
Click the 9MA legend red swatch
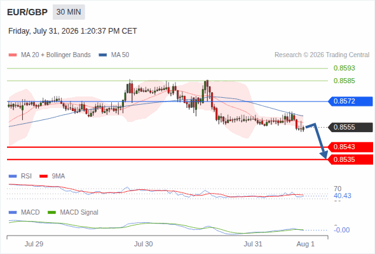(x=43, y=177)
